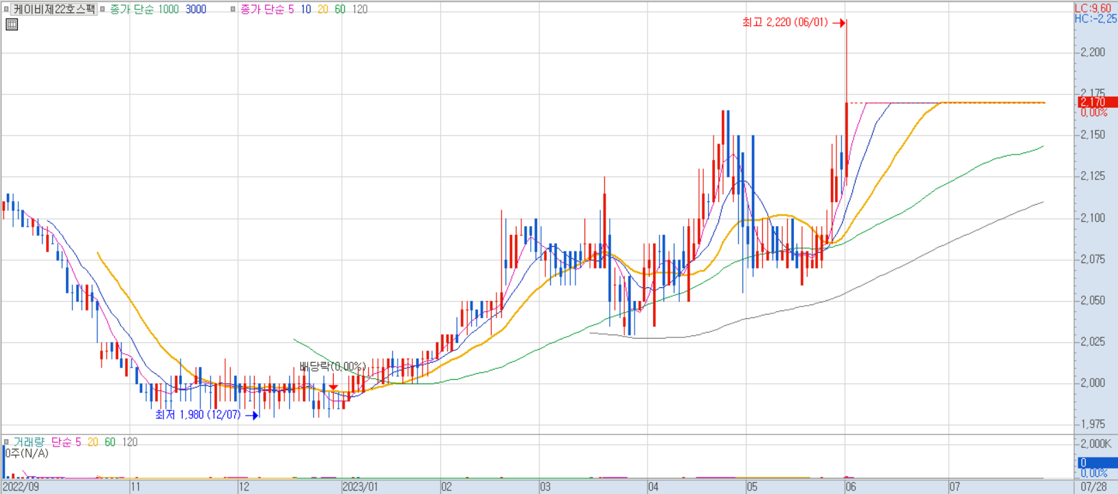The height and width of the screenshot is (494, 1118).
Task: Select the green 60 price moving average
Action: pos(340,10)
